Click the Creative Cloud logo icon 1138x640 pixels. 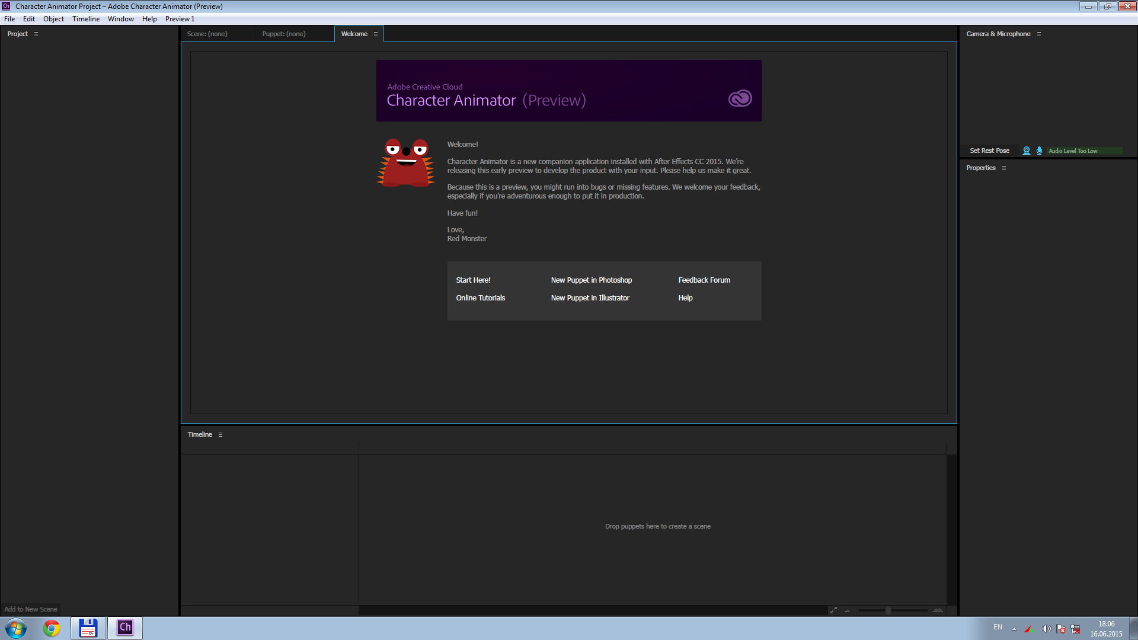(x=740, y=98)
